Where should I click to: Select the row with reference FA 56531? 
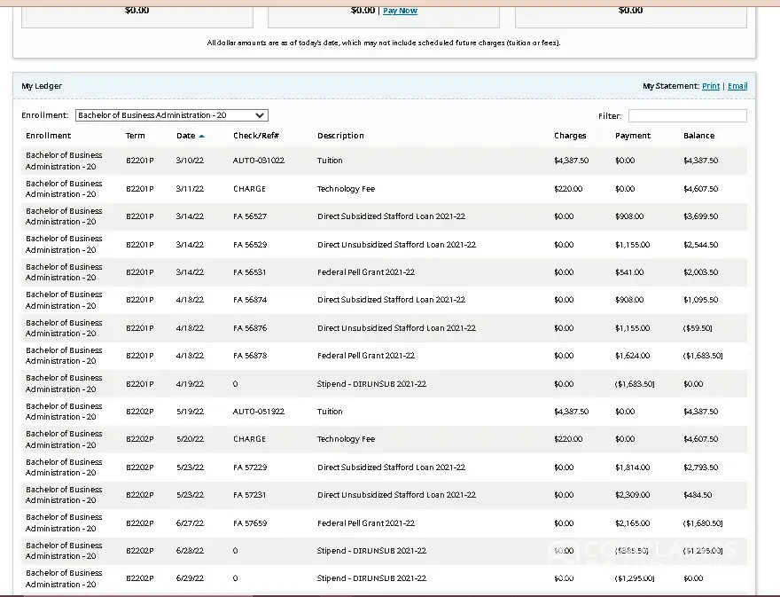tap(249, 272)
